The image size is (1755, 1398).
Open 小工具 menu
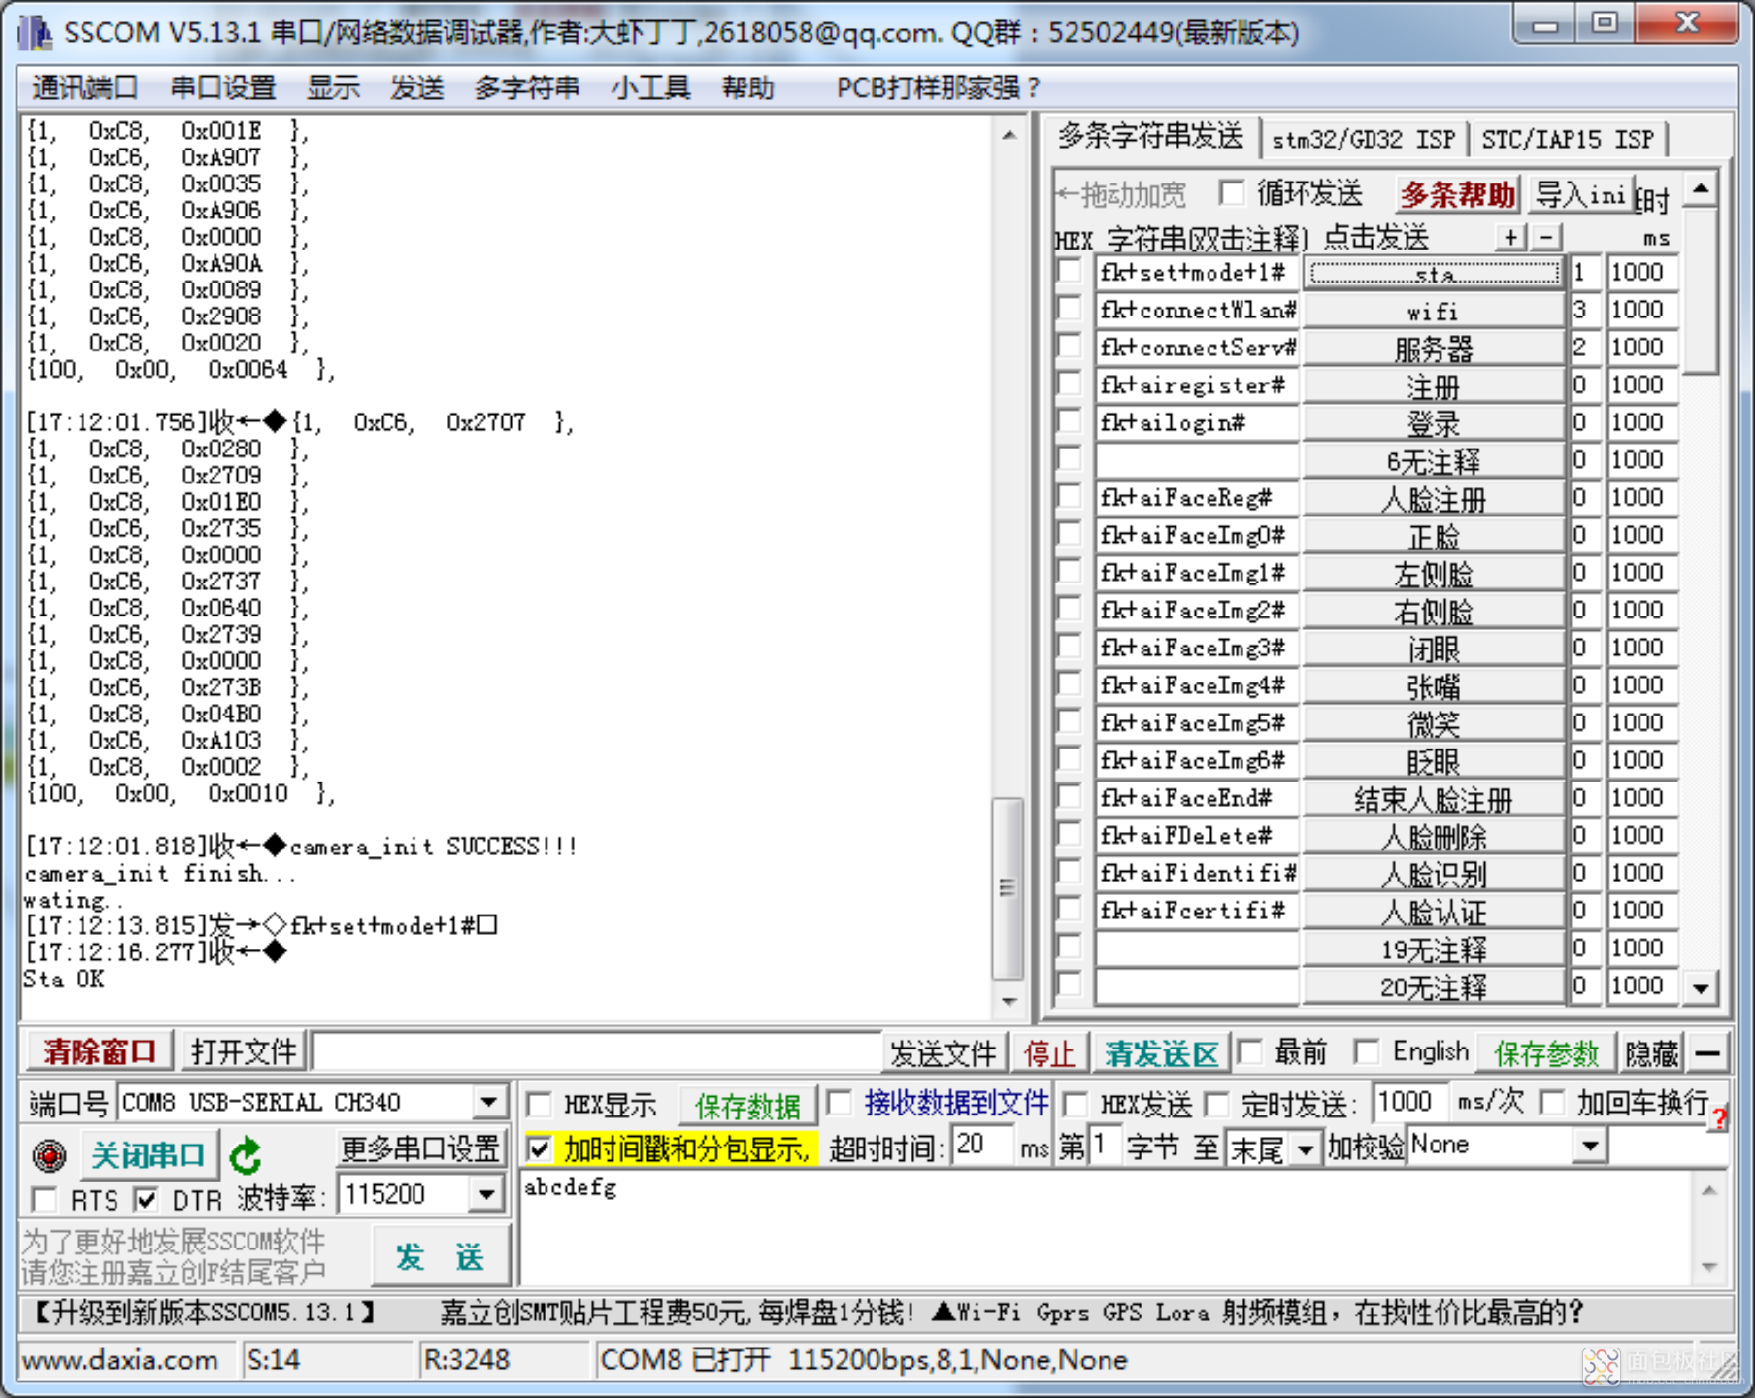(x=650, y=87)
